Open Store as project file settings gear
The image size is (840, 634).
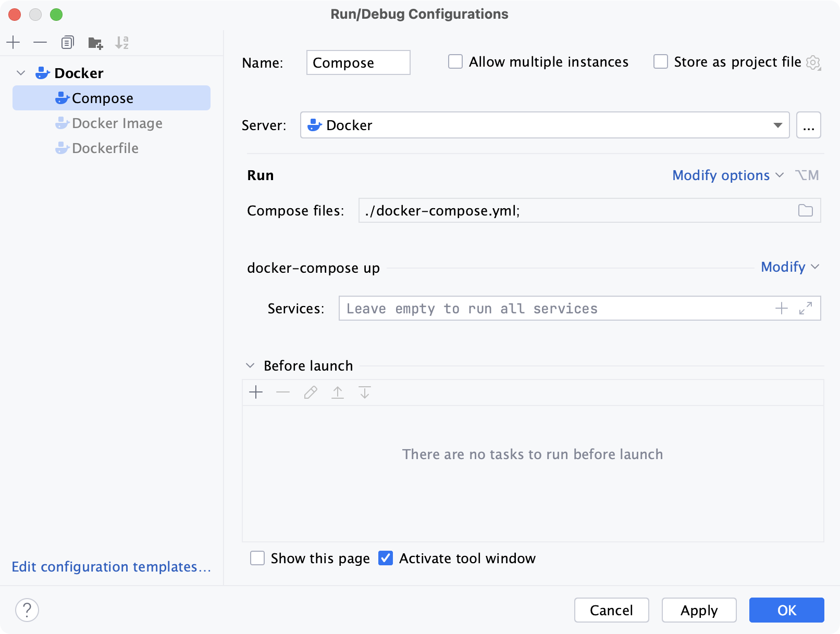pyautogui.click(x=813, y=62)
